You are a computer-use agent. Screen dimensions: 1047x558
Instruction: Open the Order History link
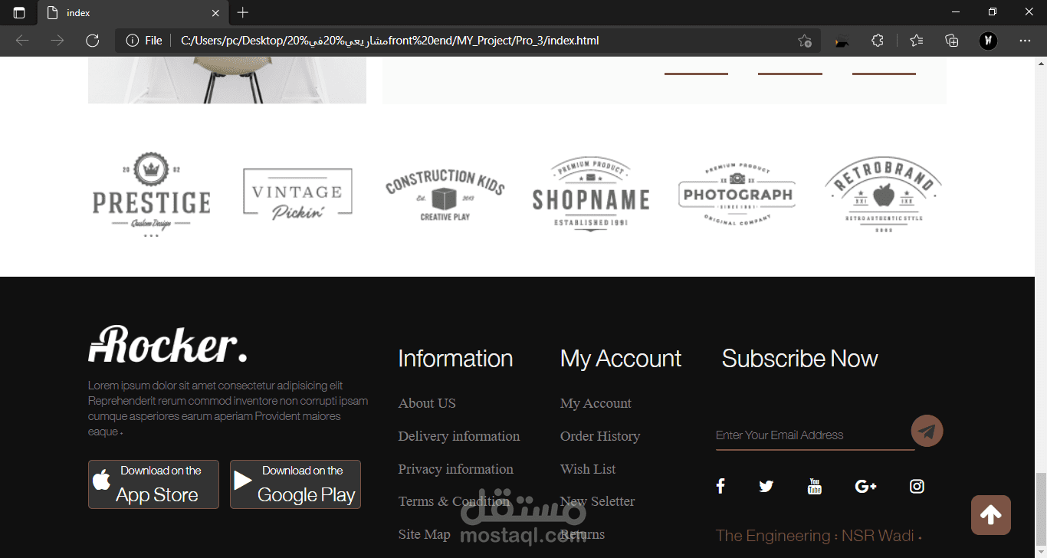click(x=600, y=436)
